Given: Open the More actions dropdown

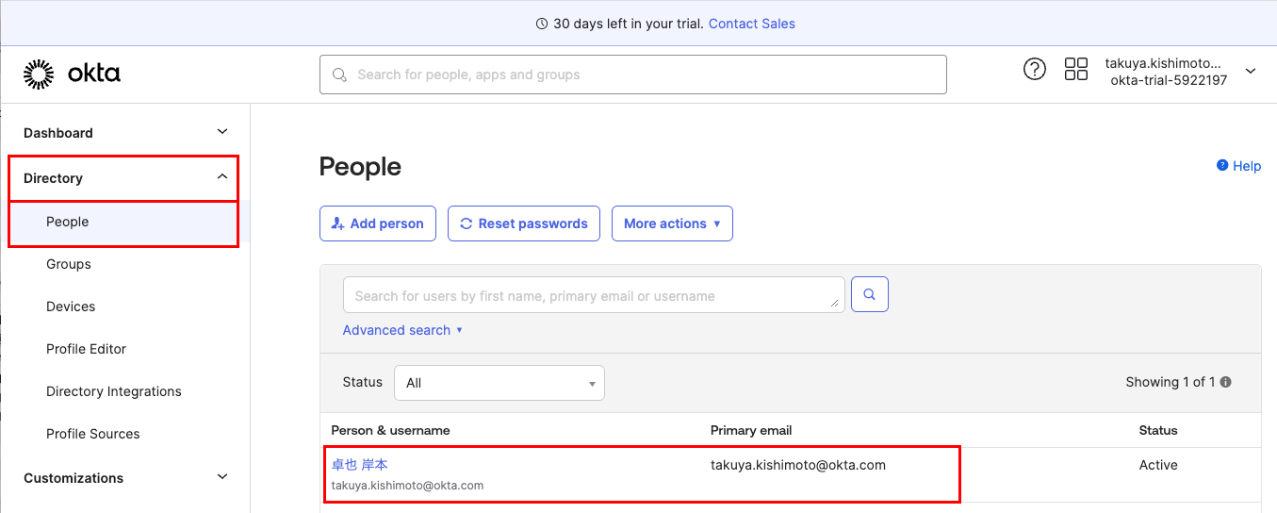Looking at the screenshot, I should coord(671,223).
